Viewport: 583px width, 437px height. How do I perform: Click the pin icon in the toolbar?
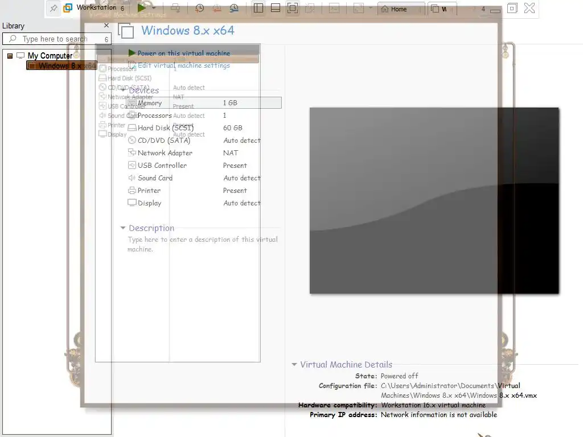(54, 8)
